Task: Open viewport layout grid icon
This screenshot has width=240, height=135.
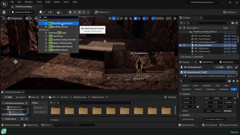Action: (x=175, y=18)
